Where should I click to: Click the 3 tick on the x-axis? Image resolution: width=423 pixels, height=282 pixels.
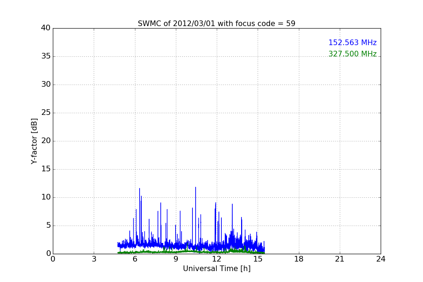pyautogui.click(x=94, y=259)
